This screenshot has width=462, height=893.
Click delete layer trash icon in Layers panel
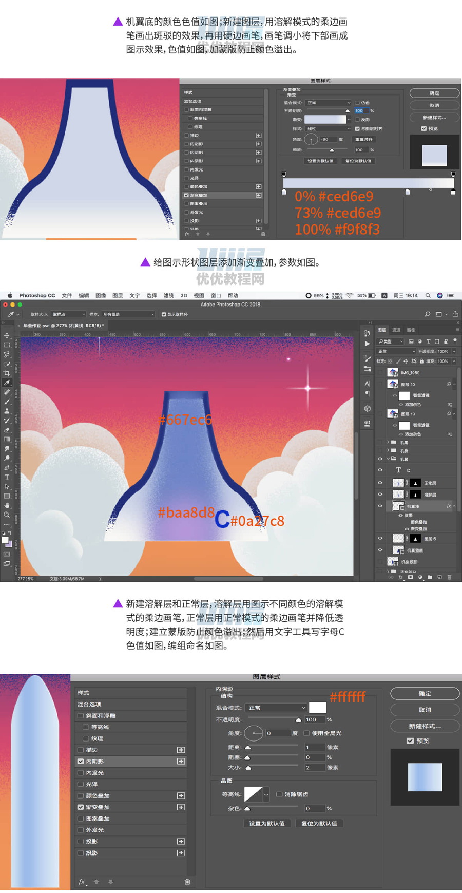pos(450,577)
